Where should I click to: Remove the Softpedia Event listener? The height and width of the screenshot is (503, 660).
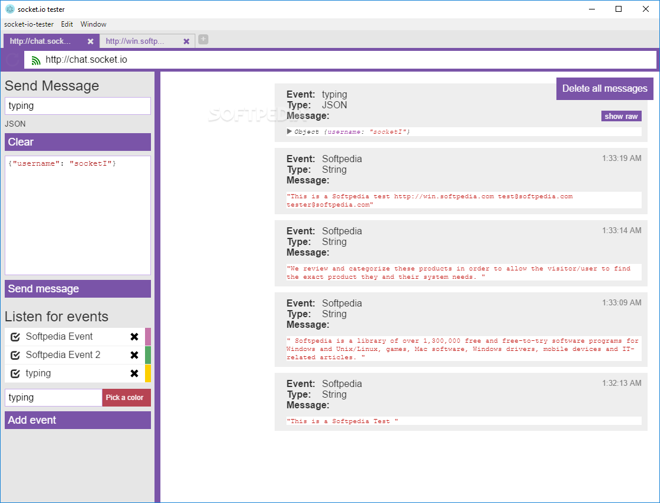pos(134,337)
